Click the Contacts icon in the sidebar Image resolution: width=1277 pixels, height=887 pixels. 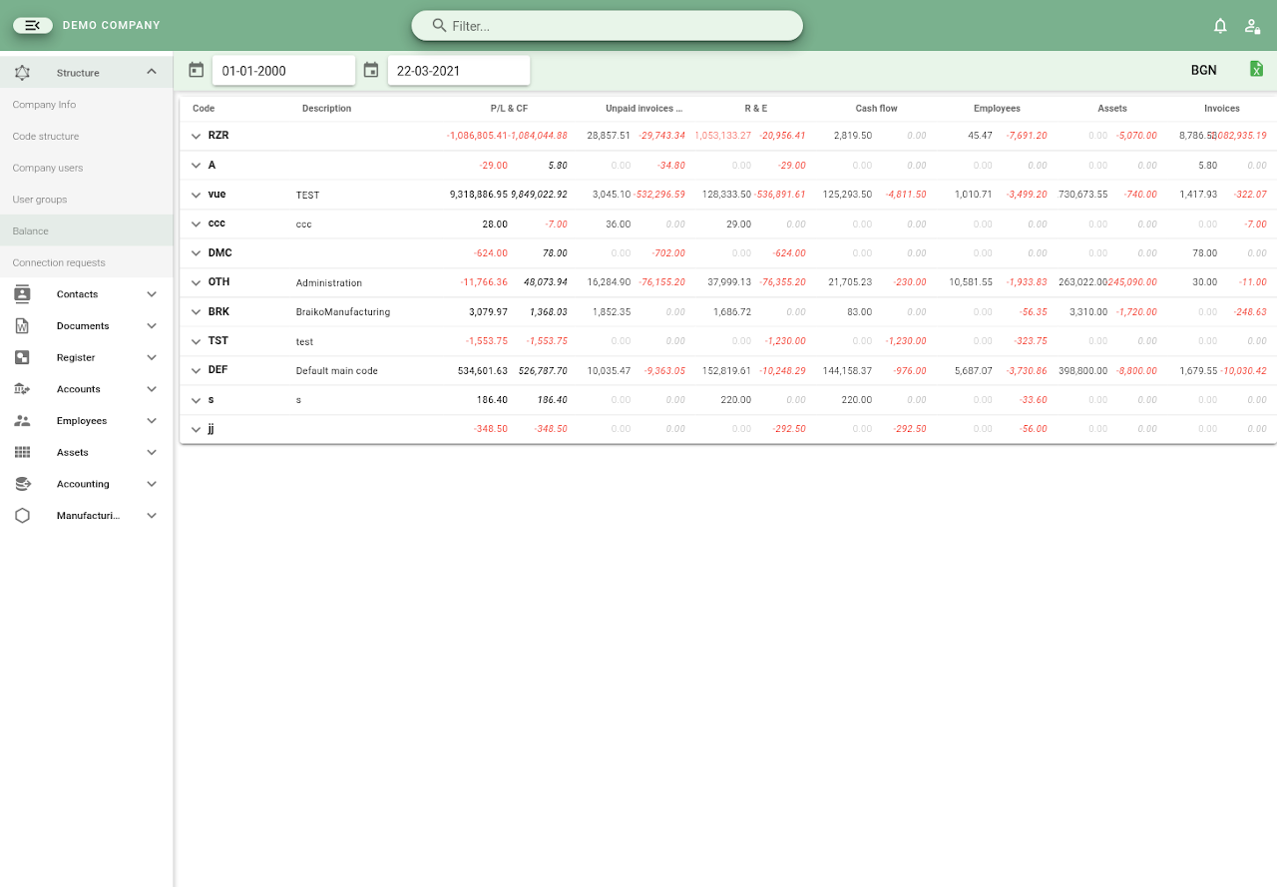point(22,294)
